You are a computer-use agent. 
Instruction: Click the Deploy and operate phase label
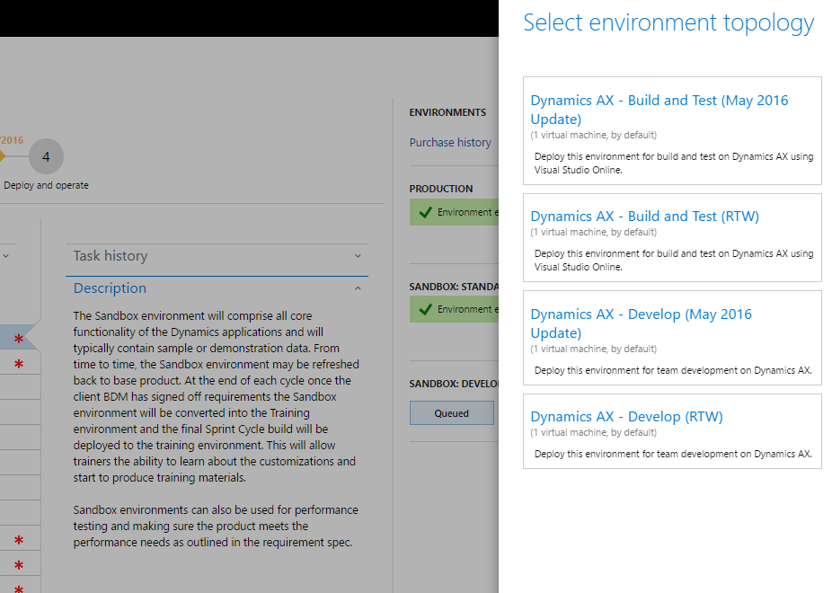click(46, 186)
